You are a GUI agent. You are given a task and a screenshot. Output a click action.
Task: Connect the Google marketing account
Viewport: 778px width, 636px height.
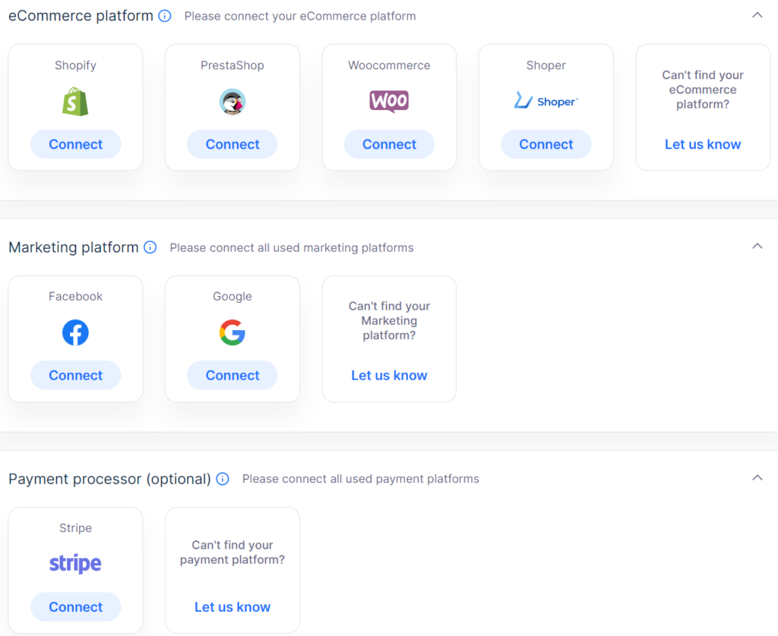[232, 375]
